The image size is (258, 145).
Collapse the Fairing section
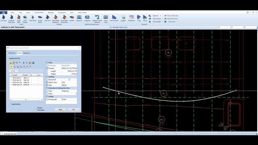click(x=47, y=97)
